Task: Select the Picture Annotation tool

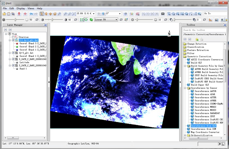Action: (199, 14)
